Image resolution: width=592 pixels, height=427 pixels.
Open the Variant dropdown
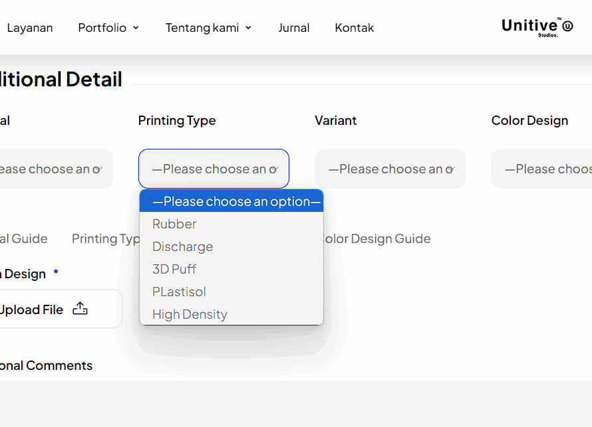click(390, 169)
